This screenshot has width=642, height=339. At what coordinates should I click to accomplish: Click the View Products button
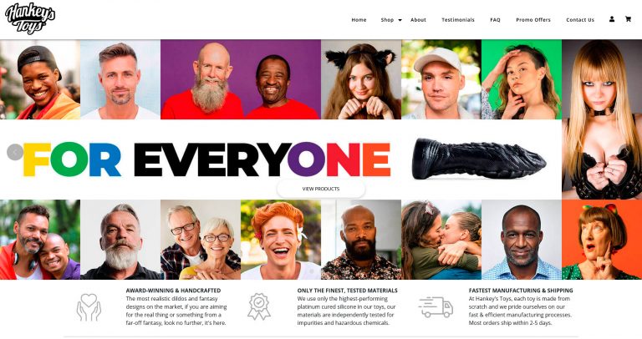[321, 189]
